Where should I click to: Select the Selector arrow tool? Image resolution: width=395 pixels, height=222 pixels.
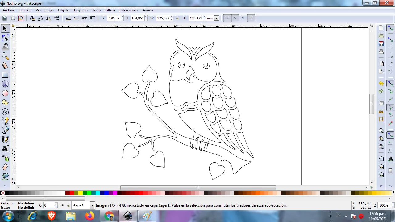pyautogui.click(x=5, y=28)
